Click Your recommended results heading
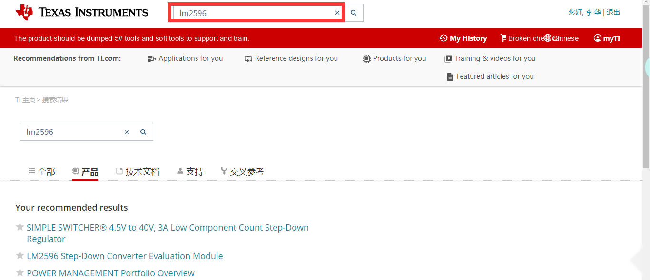The height and width of the screenshot is (280, 650). point(71,207)
